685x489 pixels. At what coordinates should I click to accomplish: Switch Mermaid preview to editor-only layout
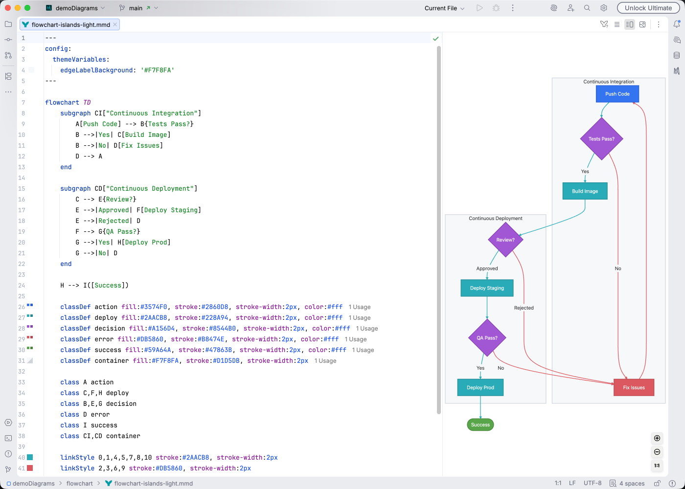(617, 24)
